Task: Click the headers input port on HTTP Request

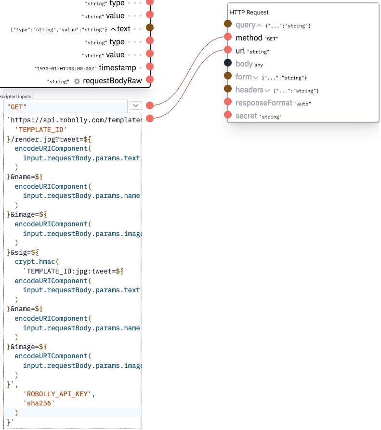Action: [228, 89]
